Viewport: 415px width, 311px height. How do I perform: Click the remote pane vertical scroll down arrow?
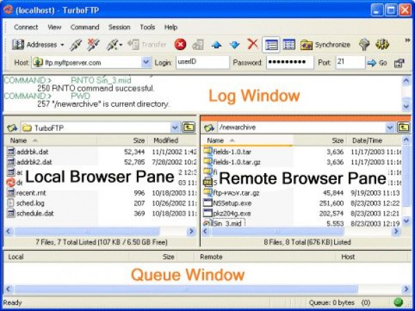pyautogui.click(x=406, y=220)
